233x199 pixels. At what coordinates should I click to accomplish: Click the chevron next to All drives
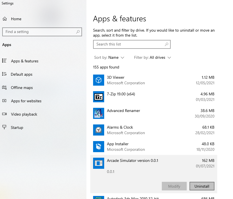tap(169, 58)
